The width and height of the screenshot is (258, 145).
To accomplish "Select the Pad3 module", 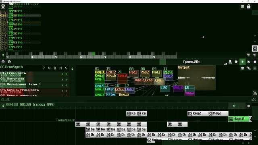I will click(x=157, y=73).
